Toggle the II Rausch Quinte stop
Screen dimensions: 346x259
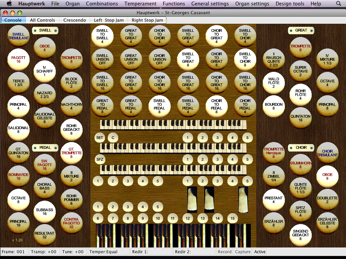click(x=274, y=59)
